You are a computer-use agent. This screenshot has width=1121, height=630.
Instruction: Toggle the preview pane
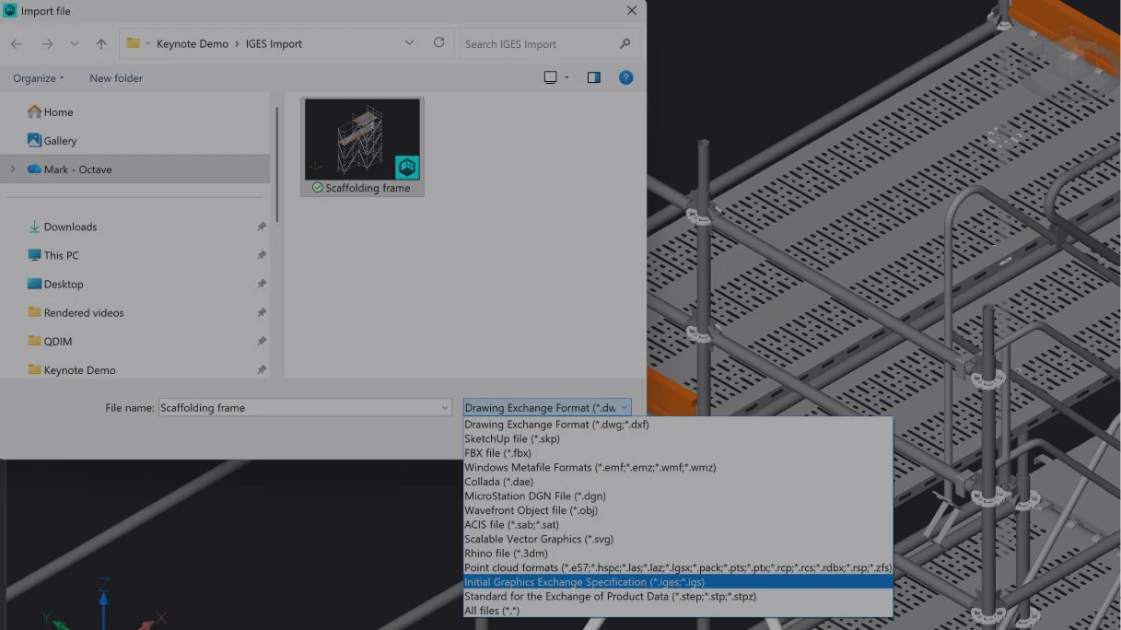(594, 78)
